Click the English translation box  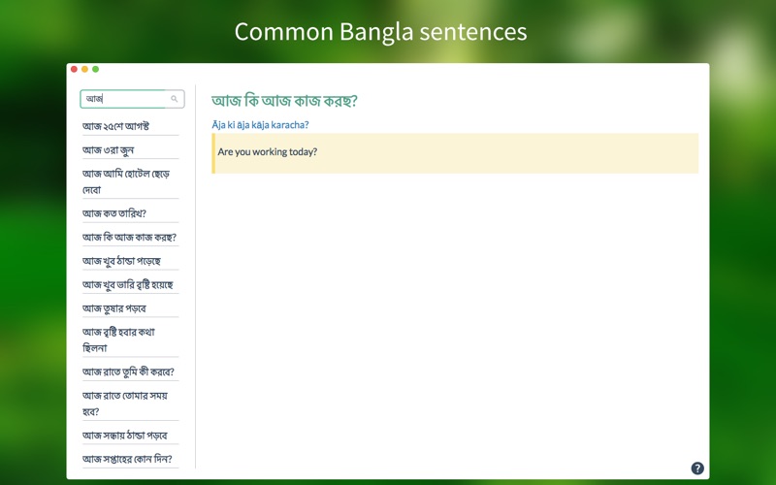pyautogui.click(x=455, y=152)
